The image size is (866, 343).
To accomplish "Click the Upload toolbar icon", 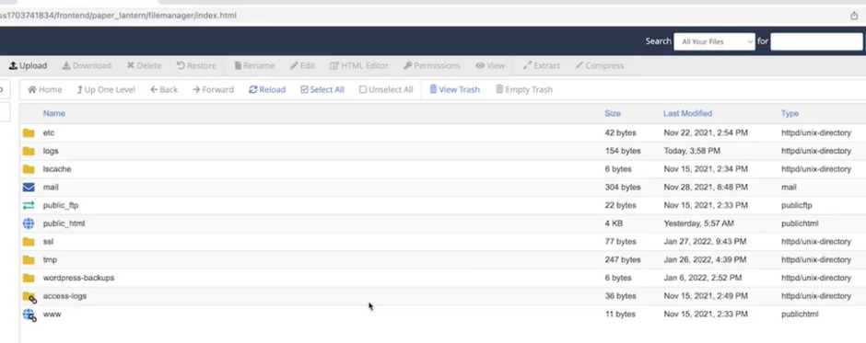I will click(x=13, y=65).
